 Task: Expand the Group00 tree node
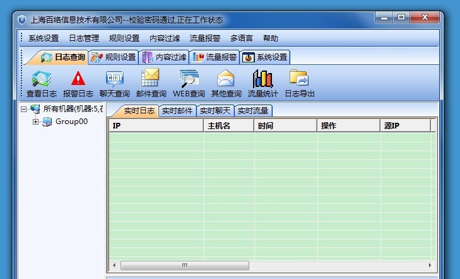(x=35, y=122)
